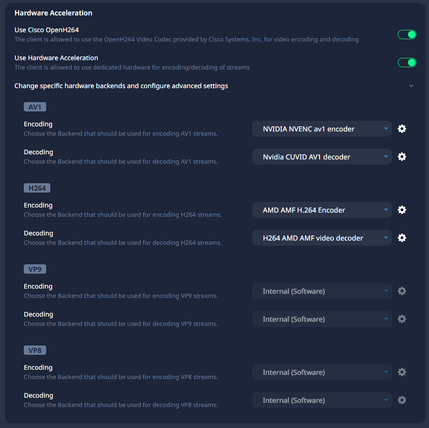Click 'Change specific hardware backends' heading text
The width and height of the screenshot is (429, 428).
(121, 86)
